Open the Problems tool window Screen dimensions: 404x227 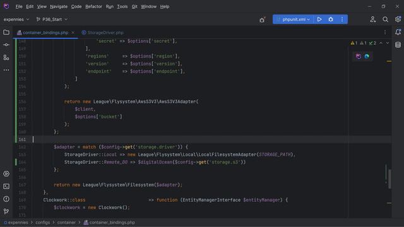(x=6, y=199)
